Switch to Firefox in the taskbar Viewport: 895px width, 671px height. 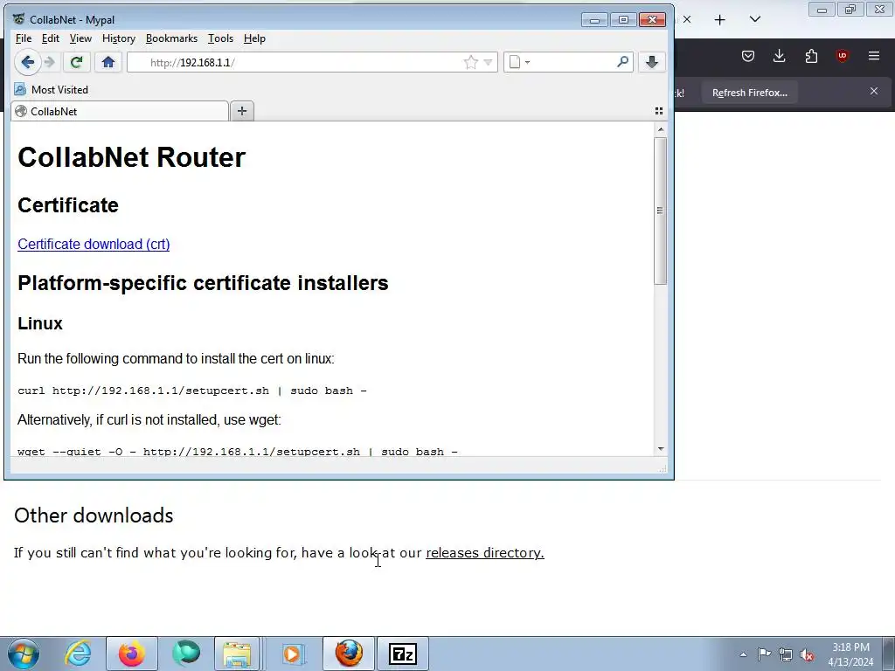point(131,654)
